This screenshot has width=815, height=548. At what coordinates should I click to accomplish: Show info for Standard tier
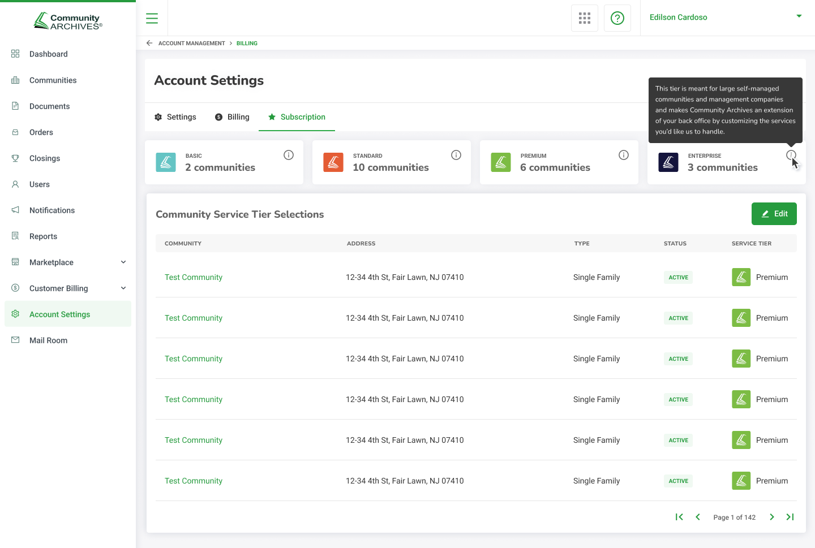[x=456, y=155]
